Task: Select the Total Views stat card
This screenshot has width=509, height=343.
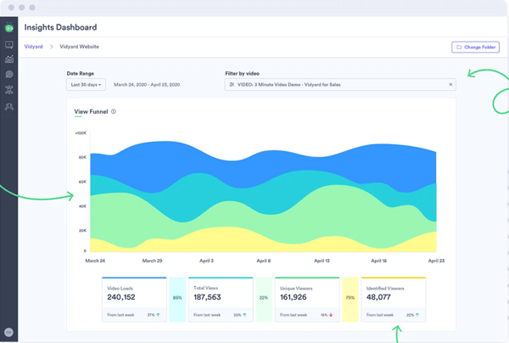Action: pyautogui.click(x=221, y=300)
